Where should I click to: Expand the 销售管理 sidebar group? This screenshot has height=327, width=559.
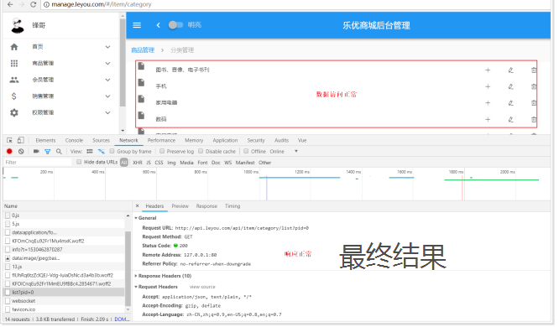pyautogui.click(x=107, y=96)
